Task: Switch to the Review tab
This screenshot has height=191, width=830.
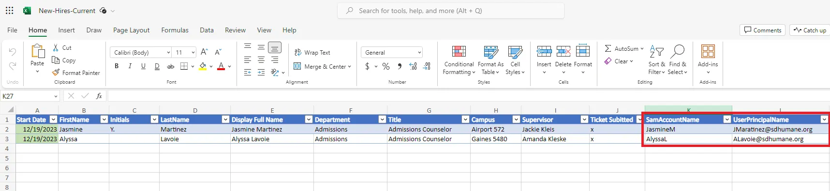Action: [235, 30]
